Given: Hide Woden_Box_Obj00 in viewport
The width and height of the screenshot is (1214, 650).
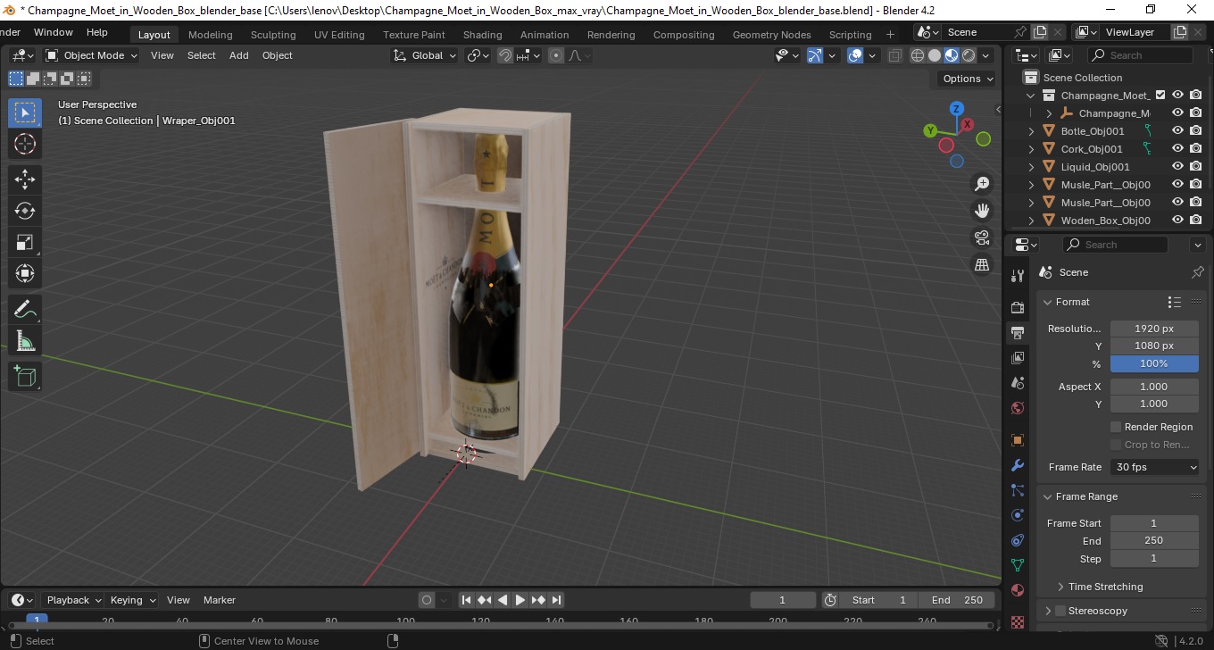Looking at the screenshot, I should pyautogui.click(x=1177, y=220).
